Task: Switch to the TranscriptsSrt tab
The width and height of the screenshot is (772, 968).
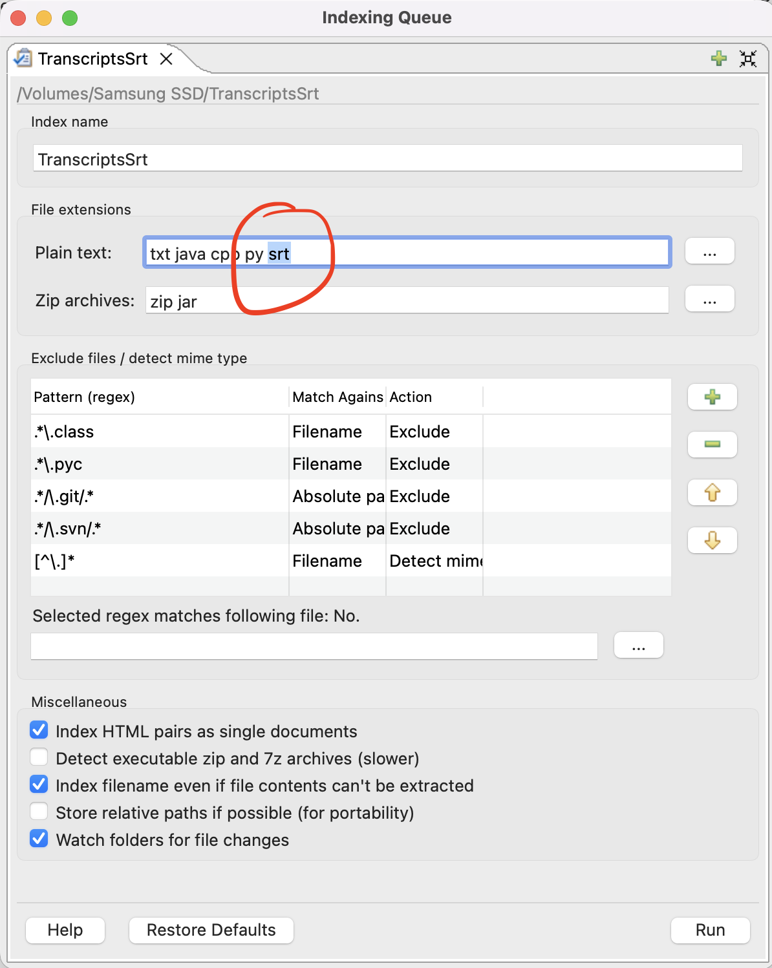Action: 92,59
